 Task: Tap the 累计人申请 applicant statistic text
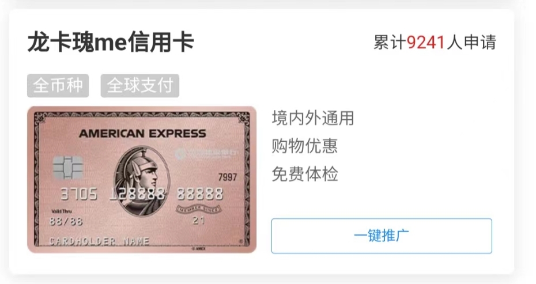435,43
